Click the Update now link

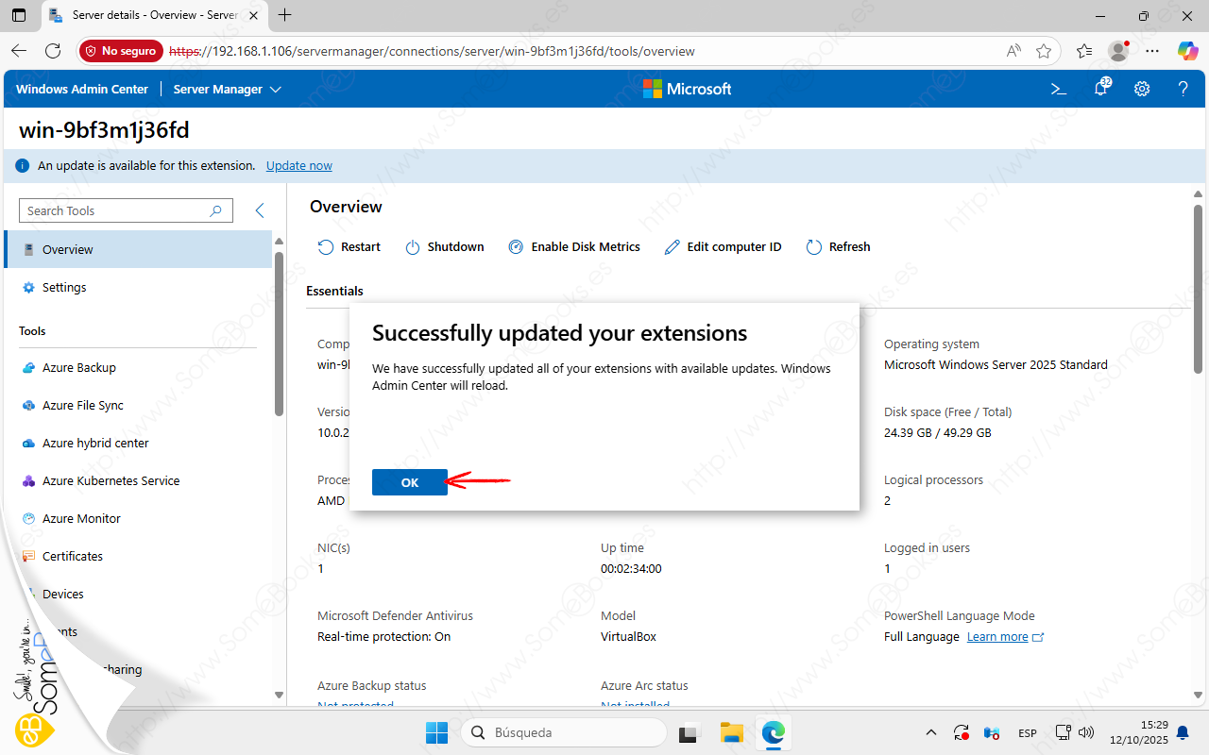298,165
